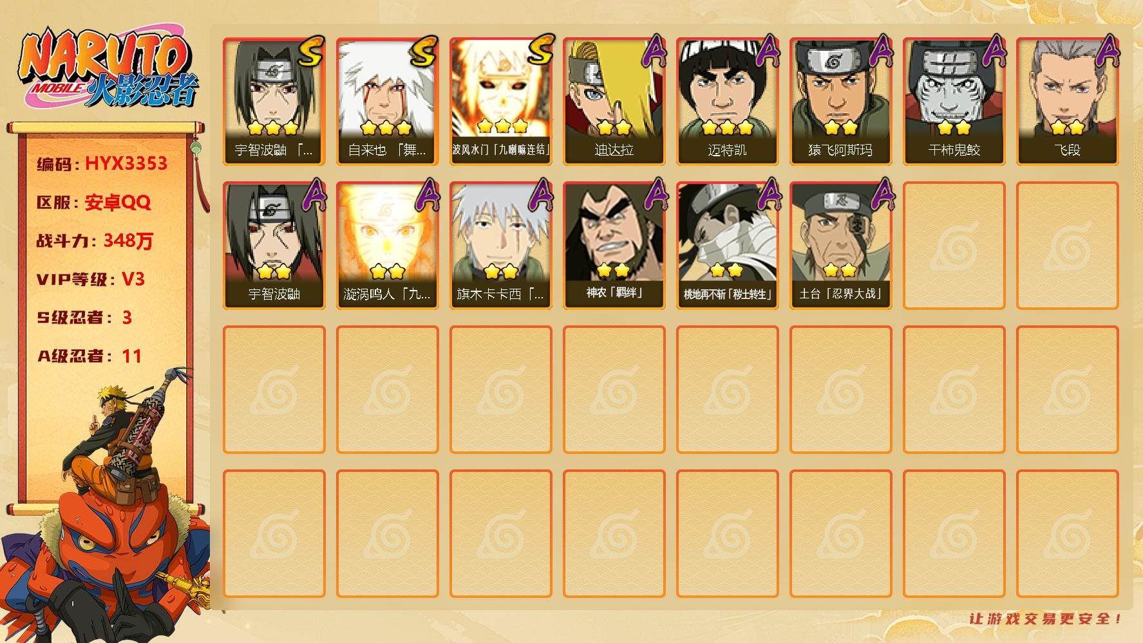Click the 战斗力 348万 stat text
This screenshot has width=1143, height=643.
coord(95,241)
